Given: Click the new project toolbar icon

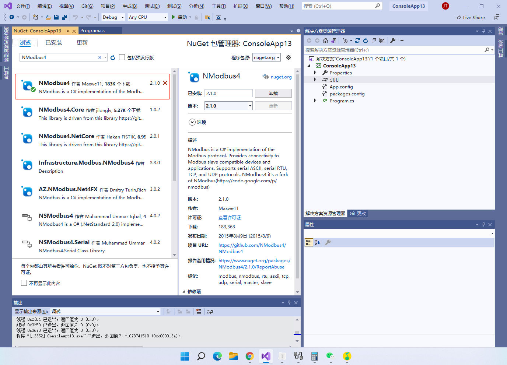Looking at the screenshot, I should pos(35,17).
